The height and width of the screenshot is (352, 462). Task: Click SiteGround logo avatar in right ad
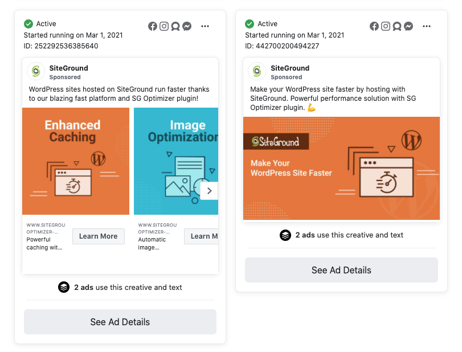(257, 71)
